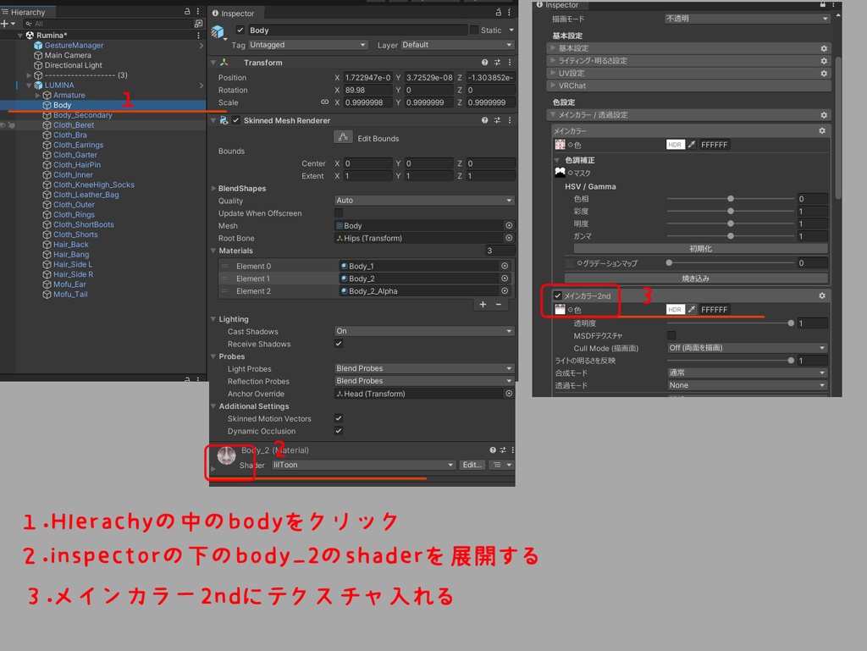Switch to the Inspector tab

(x=235, y=13)
